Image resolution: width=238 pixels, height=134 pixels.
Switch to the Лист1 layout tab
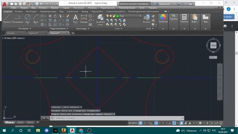pos(20,122)
